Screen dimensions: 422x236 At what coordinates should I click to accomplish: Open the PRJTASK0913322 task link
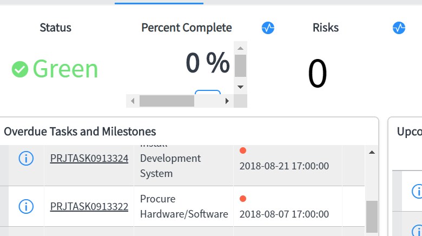coord(89,206)
